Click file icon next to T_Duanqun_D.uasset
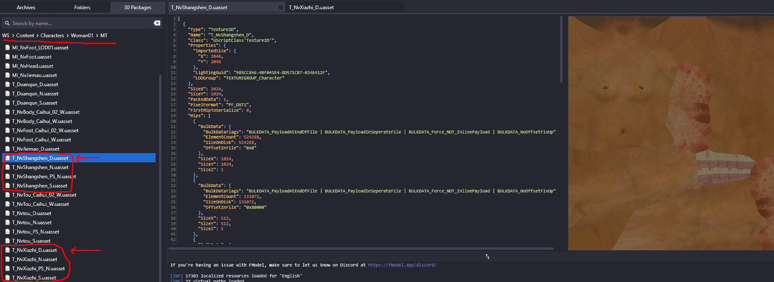 (8, 85)
